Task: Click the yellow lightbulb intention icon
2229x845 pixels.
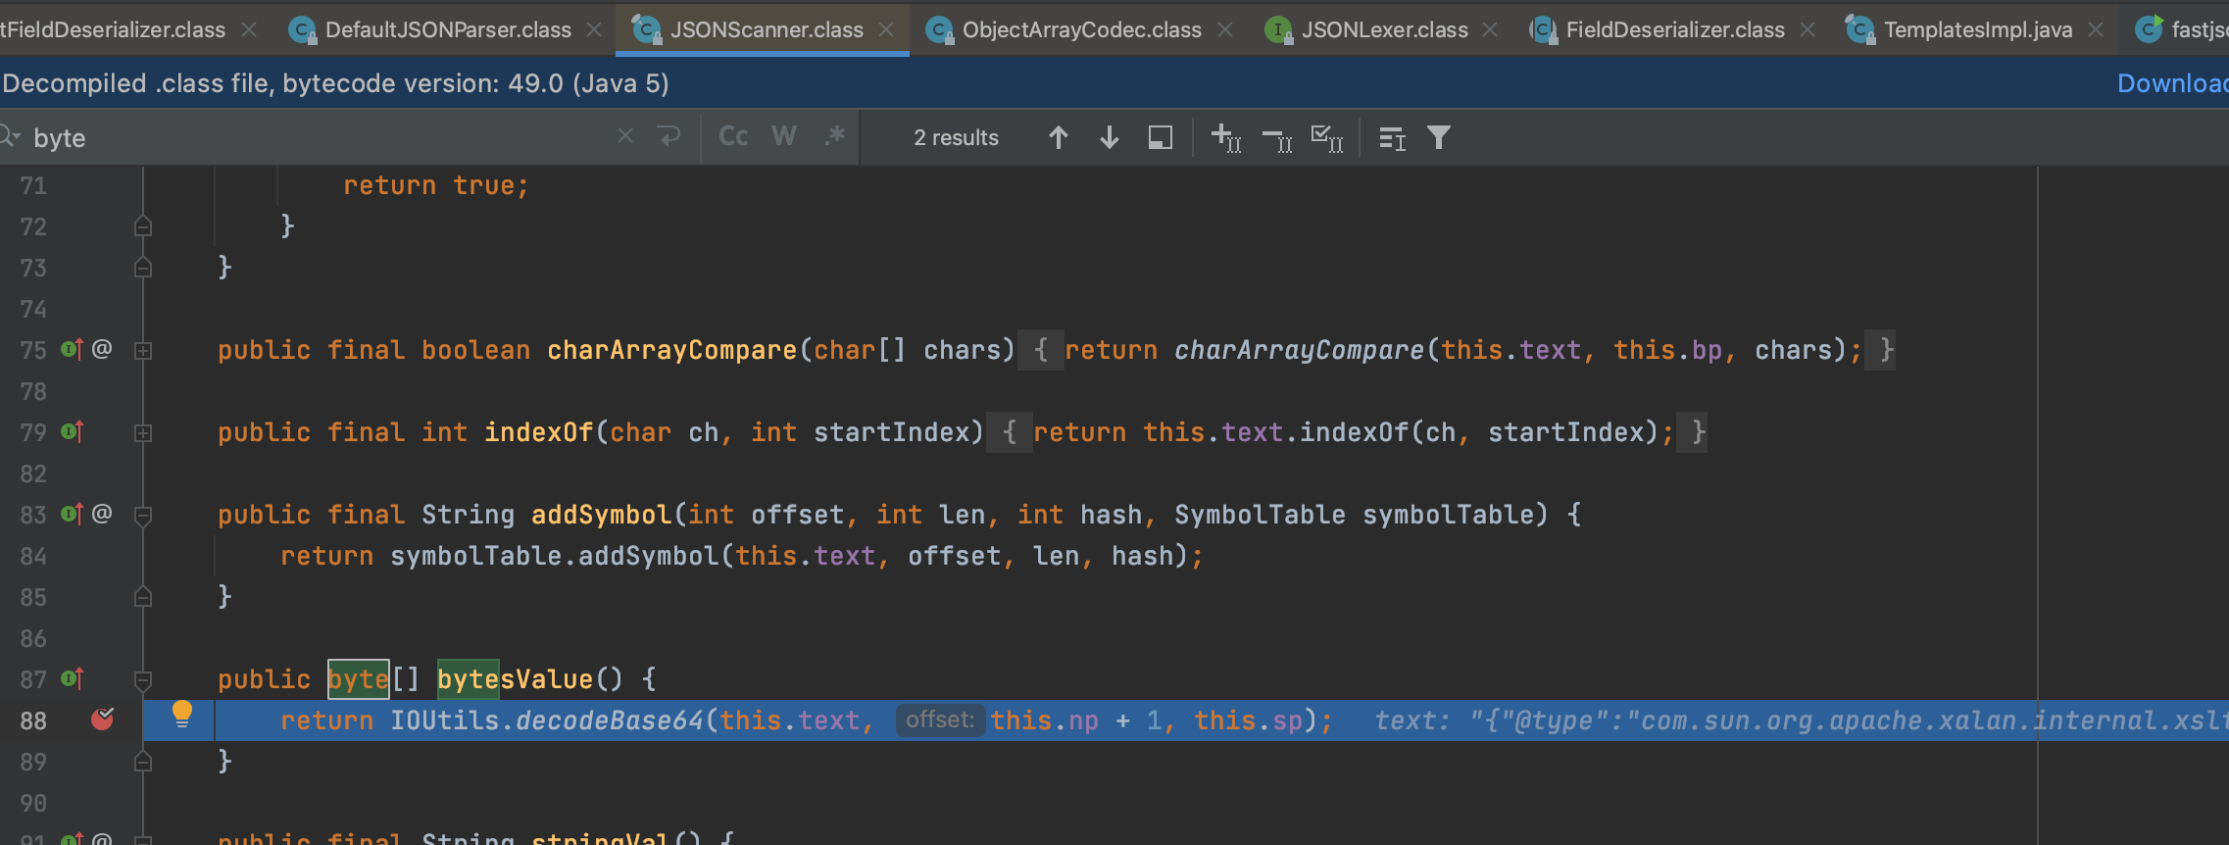Action: point(182,715)
